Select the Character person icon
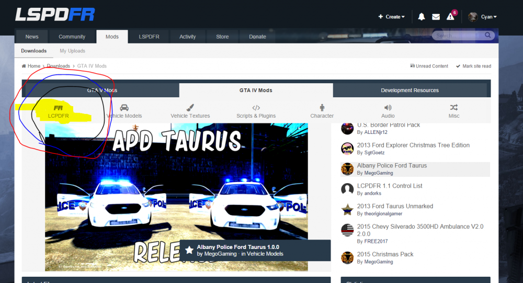 [x=322, y=107]
